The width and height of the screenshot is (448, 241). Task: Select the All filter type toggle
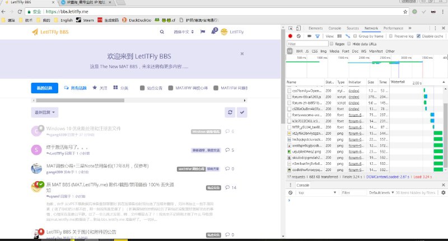pos(290,51)
